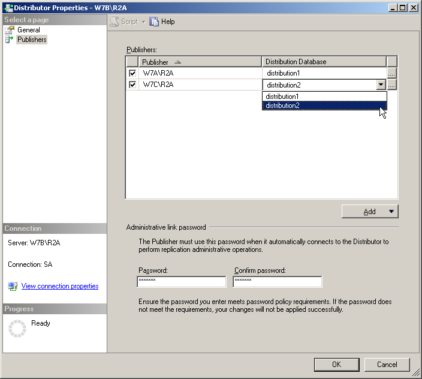Click the Distributor Properties title bar icon
Viewport: 422px width, 379px height.
click(8, 8)
